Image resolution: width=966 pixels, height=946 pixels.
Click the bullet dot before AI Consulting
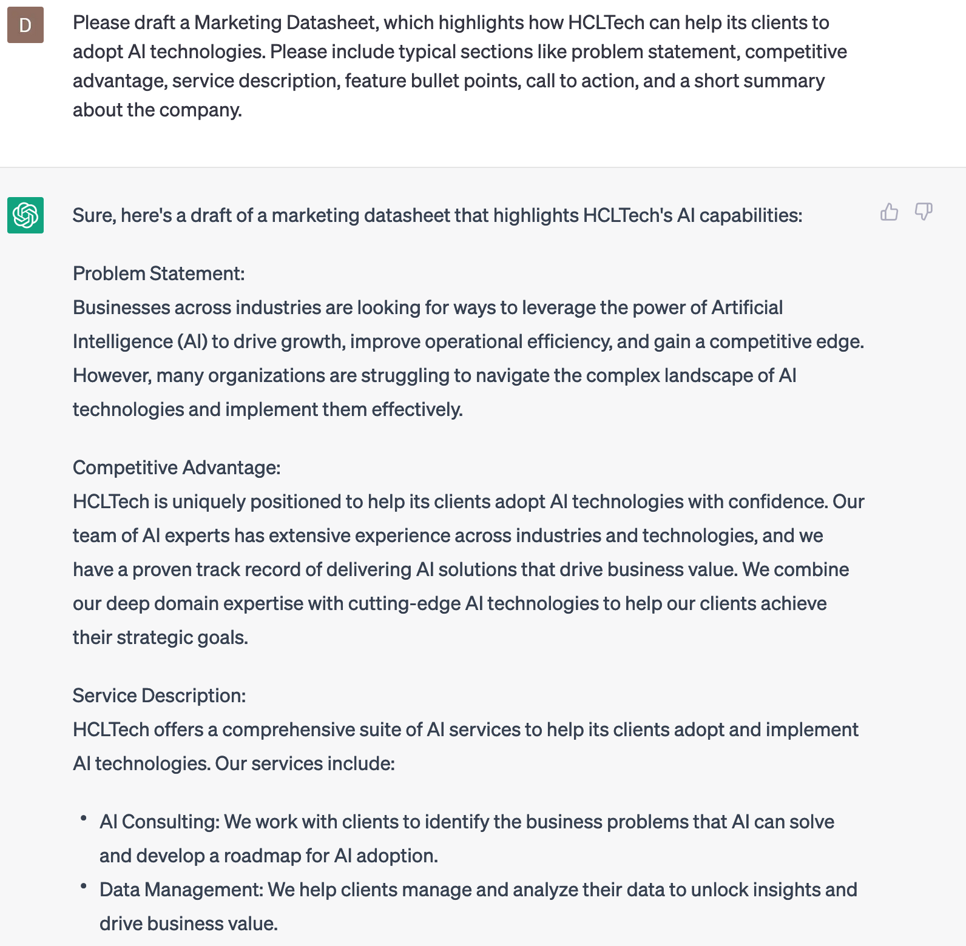(x=83, y=818)
